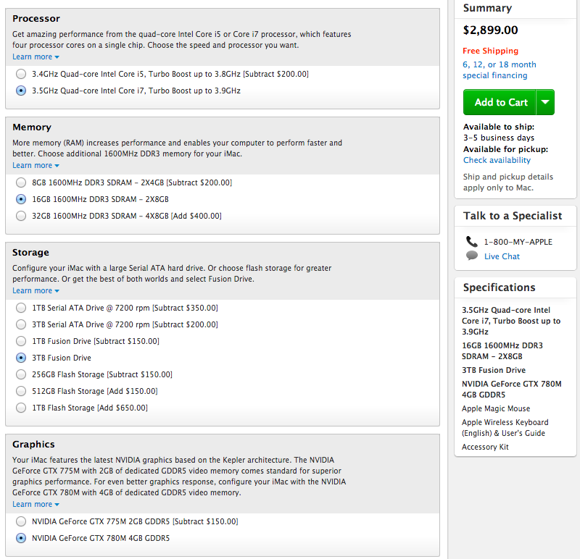Click the phone icon beside 1-800-MY-APPLE

click(x=472, y=242)
